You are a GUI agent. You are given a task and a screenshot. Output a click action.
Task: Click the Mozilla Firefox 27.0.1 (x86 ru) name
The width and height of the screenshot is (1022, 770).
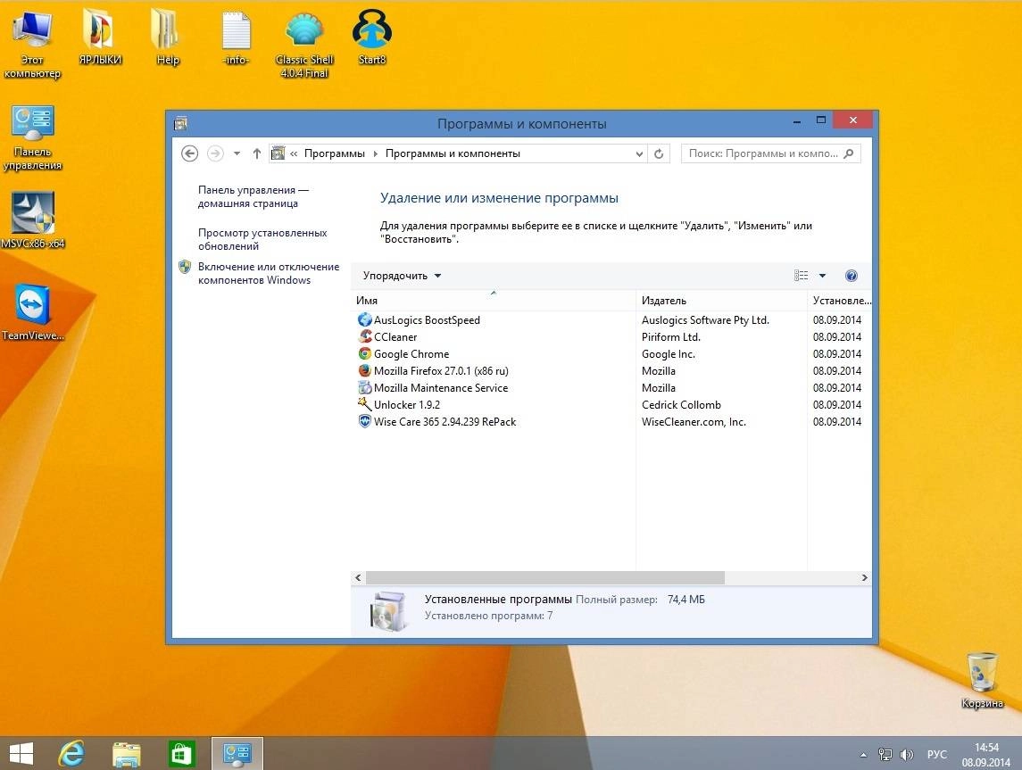click(441, 370)
